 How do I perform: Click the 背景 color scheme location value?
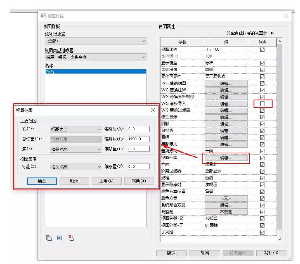point(209,191)
